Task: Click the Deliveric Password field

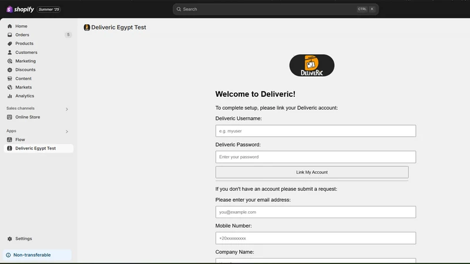Action: 315,157
